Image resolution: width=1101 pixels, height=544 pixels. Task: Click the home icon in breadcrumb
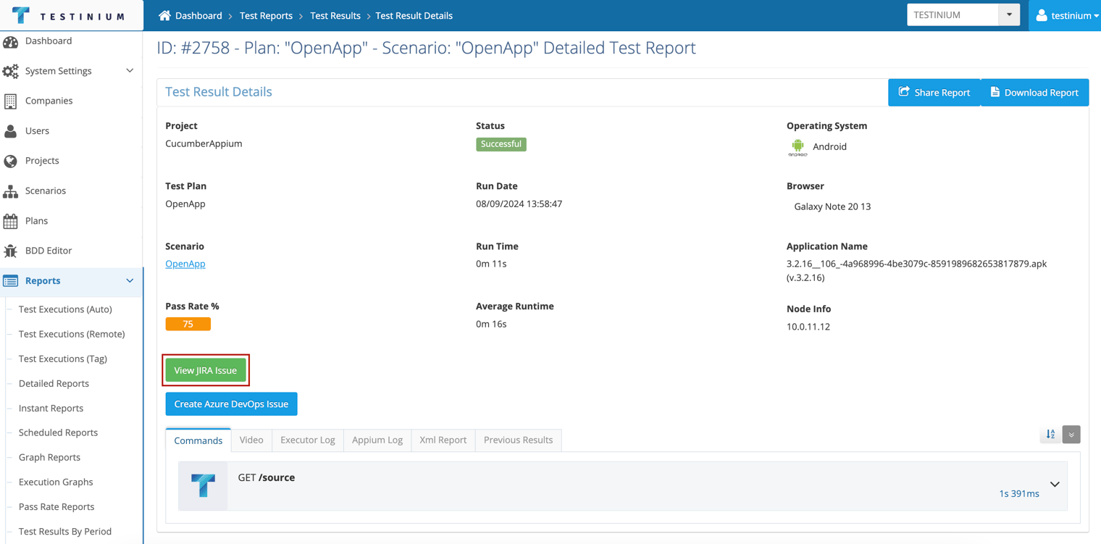164,15
